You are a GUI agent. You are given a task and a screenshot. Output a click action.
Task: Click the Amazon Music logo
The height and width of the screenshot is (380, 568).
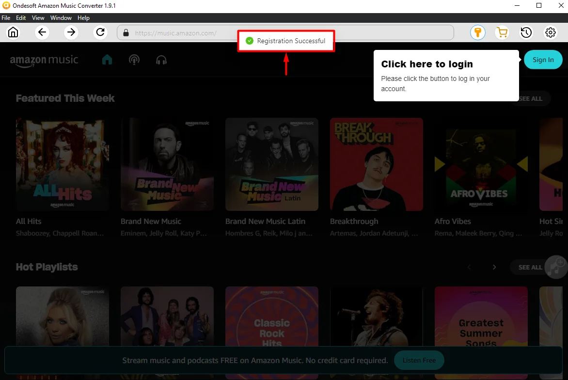[x=44, y=61]
